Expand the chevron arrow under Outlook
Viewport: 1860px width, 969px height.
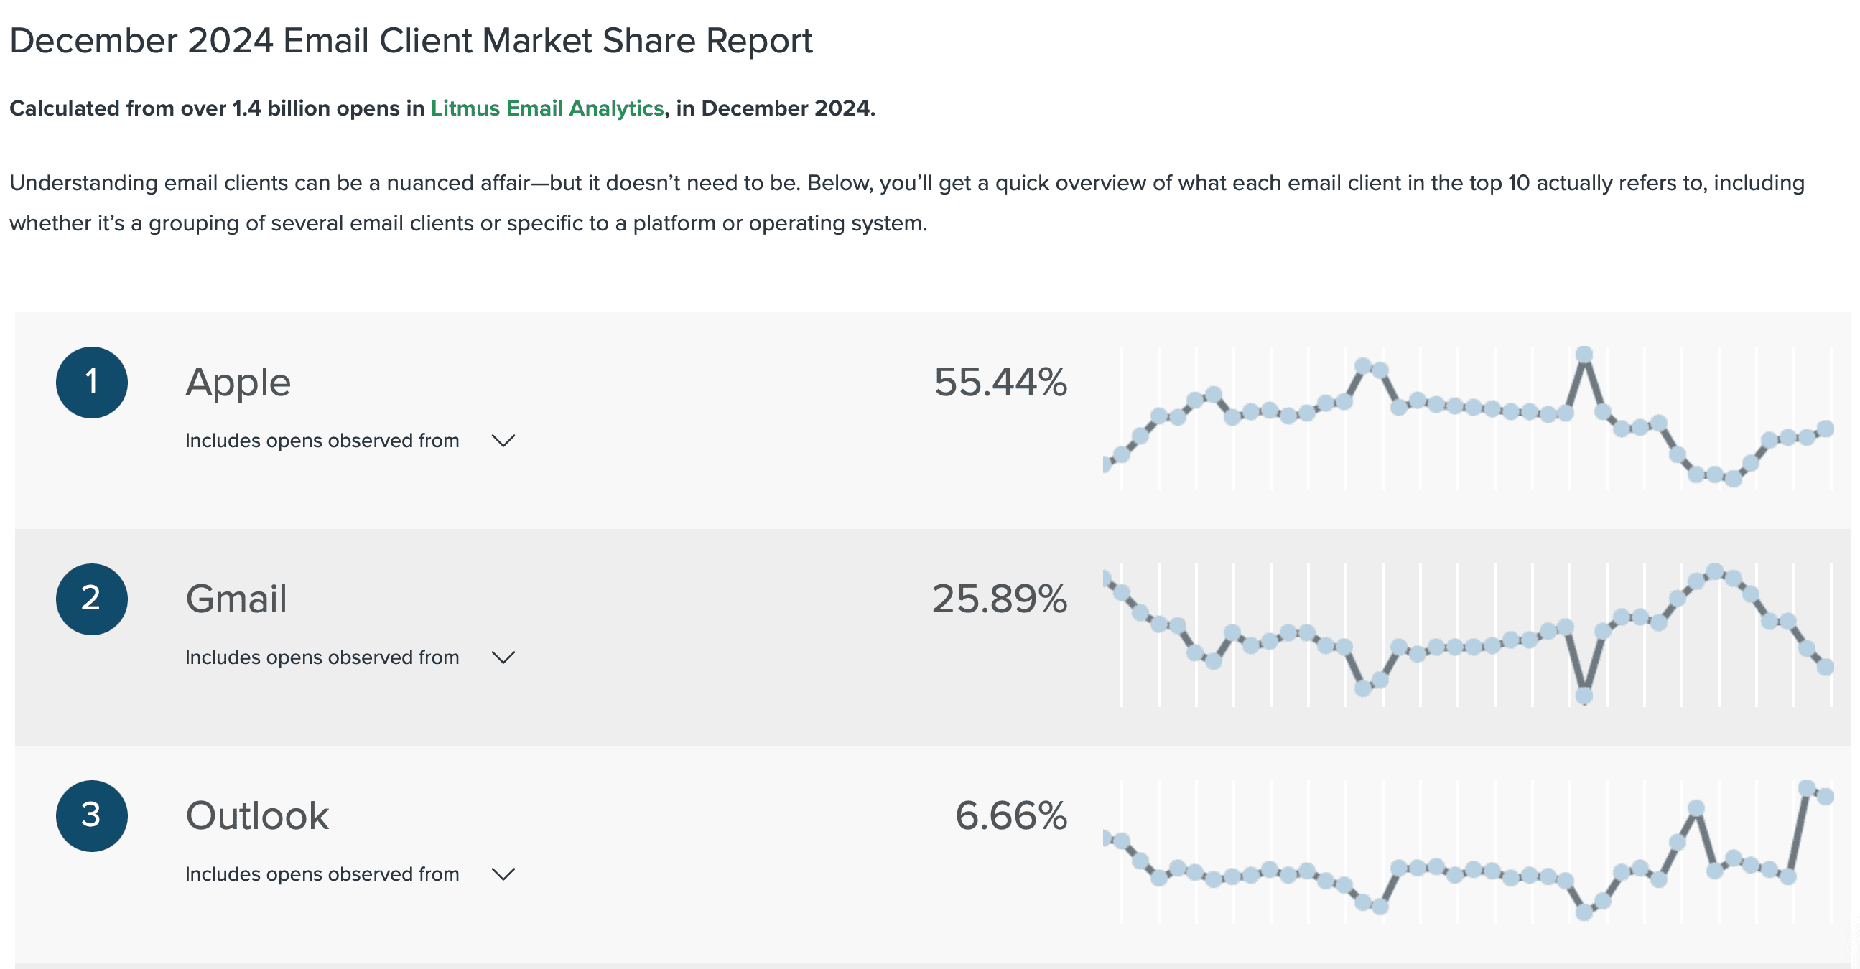503,874
